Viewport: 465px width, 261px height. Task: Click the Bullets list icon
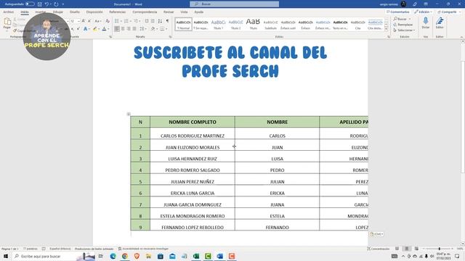pyautogui.click(x=117, y=21)
